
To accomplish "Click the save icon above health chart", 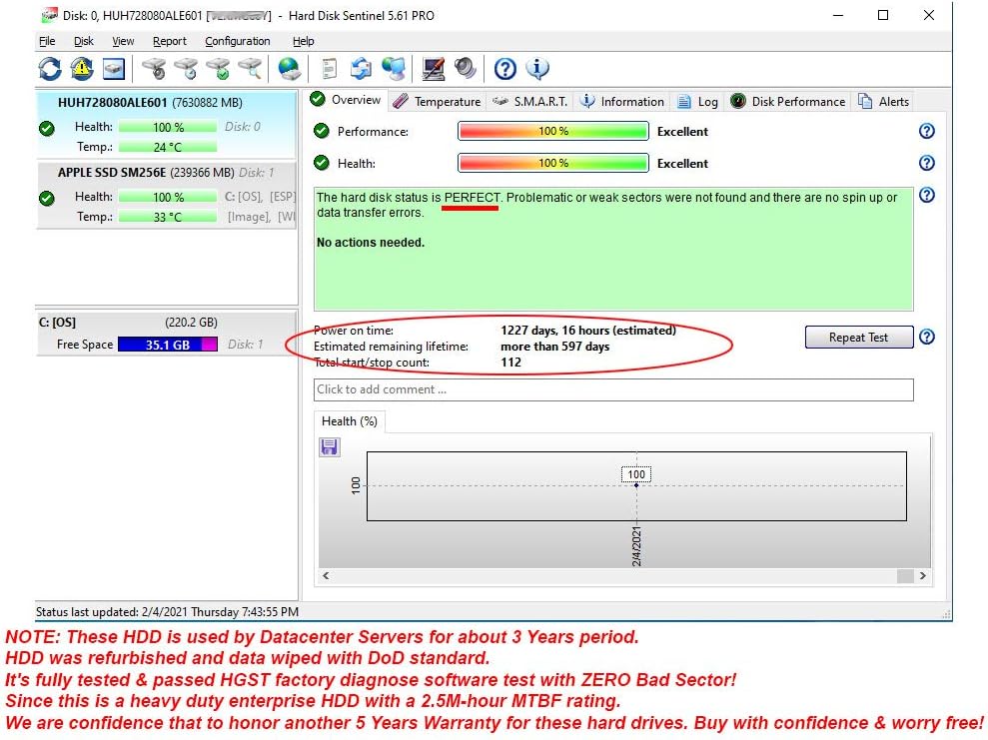I will 330,447.
